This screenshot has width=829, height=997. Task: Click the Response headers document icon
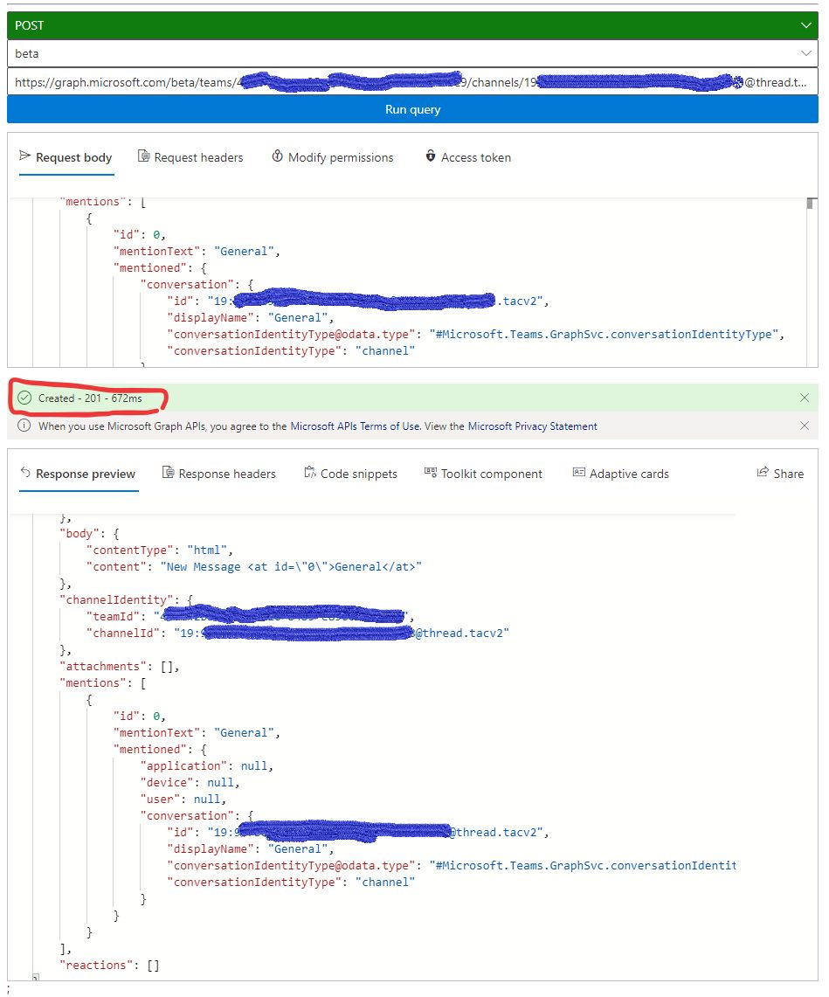coord(168,473)
